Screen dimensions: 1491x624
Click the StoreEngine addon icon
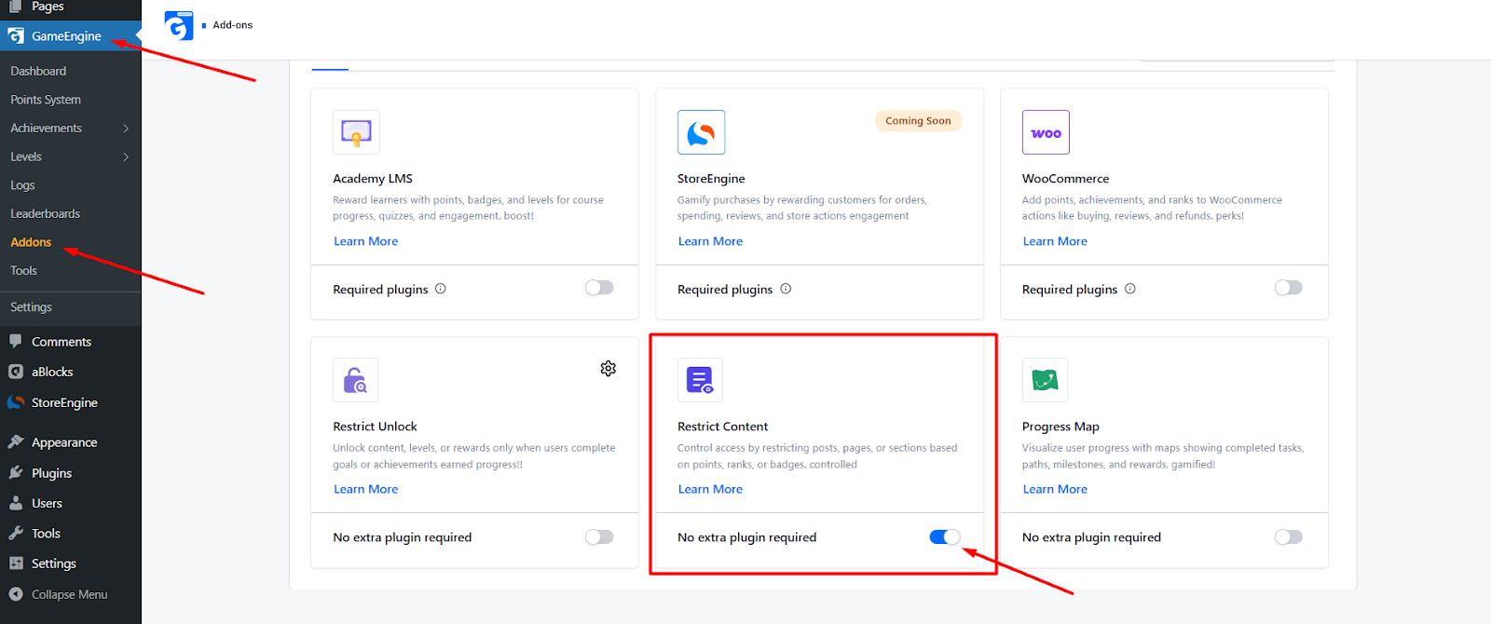coord(701,132)
